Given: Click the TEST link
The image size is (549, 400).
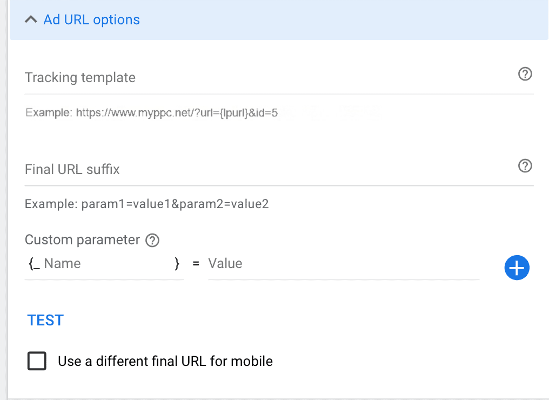Looking at the screenshot, I should coord(45,320).
